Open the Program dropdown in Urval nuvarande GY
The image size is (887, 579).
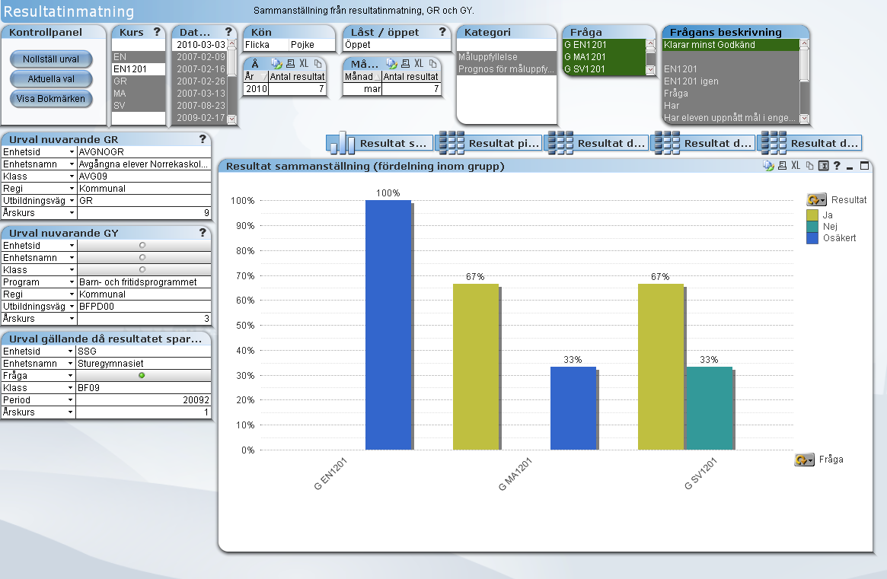pyautogui.click(x=72, y=282)
